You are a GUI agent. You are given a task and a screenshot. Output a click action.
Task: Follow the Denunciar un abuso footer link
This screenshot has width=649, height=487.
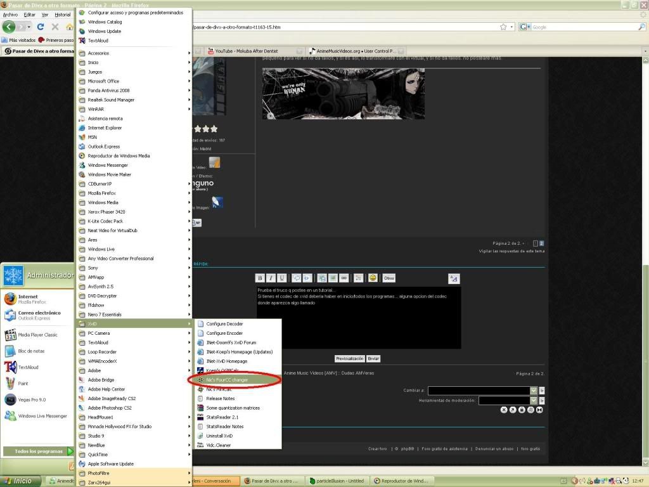[494, 448]
